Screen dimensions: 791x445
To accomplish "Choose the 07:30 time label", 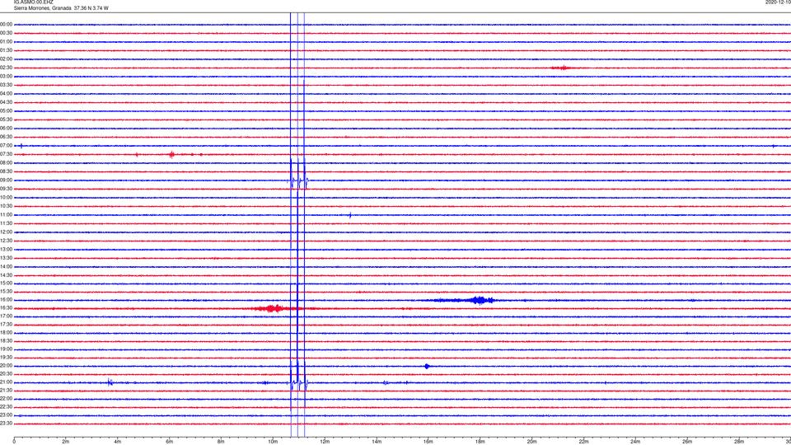I will [6, 154].
